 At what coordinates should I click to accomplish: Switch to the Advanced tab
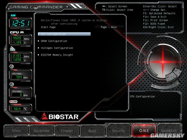[x=42, y=131]
